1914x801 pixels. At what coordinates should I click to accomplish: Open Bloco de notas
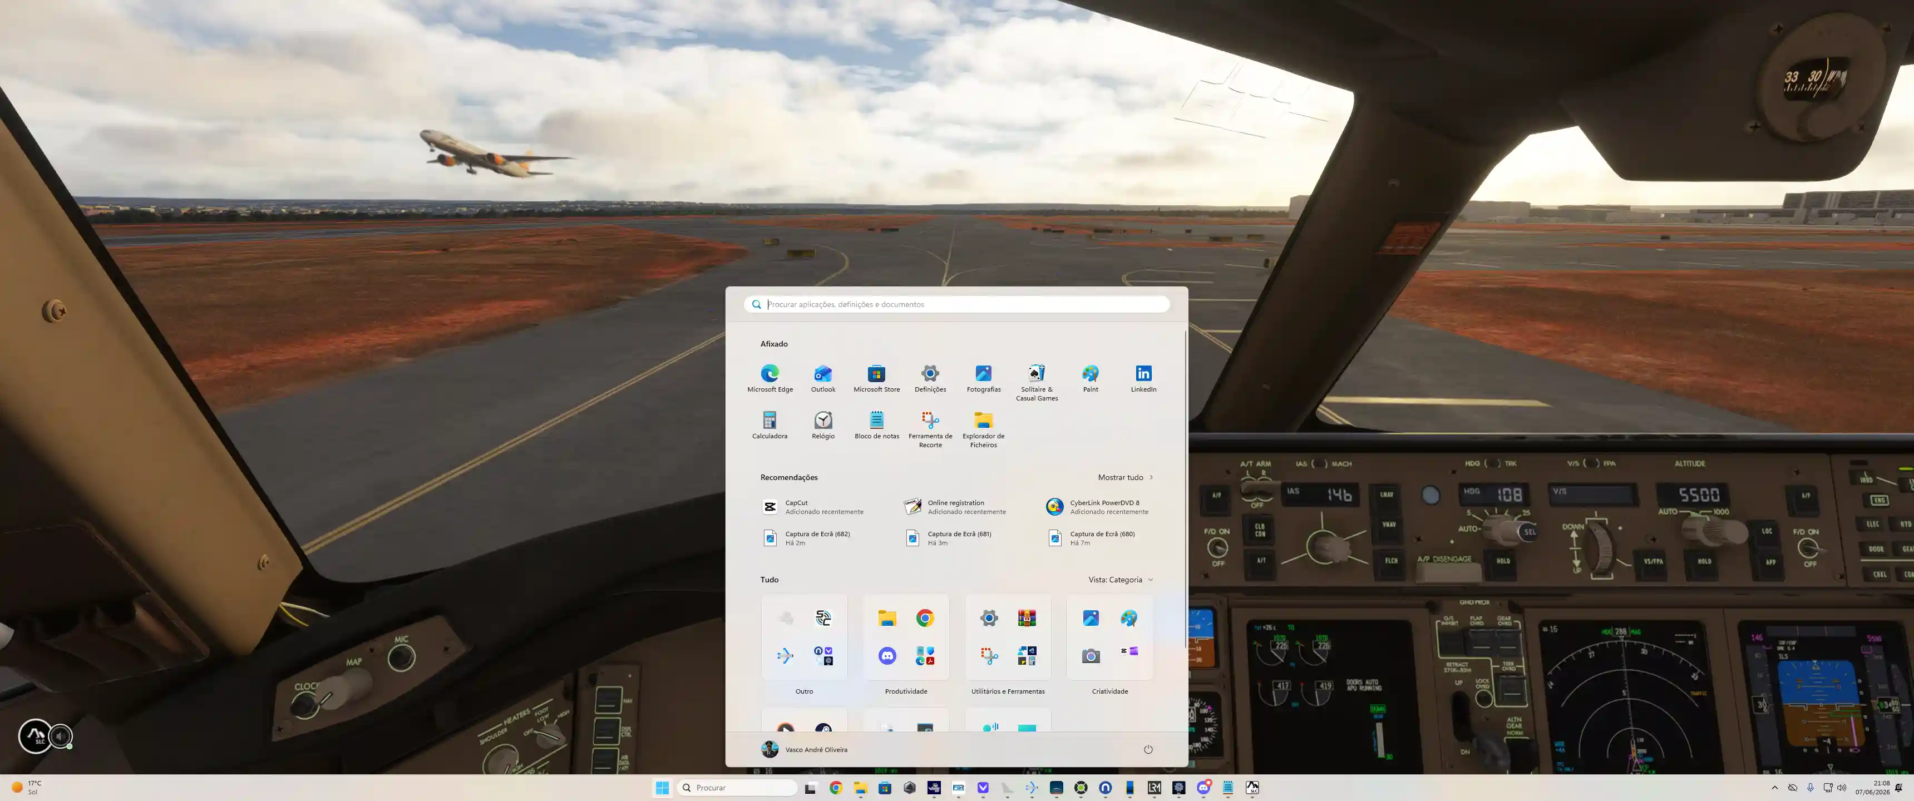click(876, 425)
